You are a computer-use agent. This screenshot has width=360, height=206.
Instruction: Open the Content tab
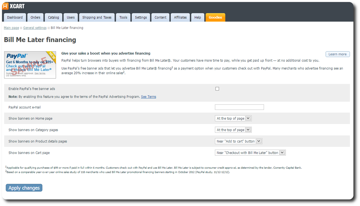tap(160, 17)
